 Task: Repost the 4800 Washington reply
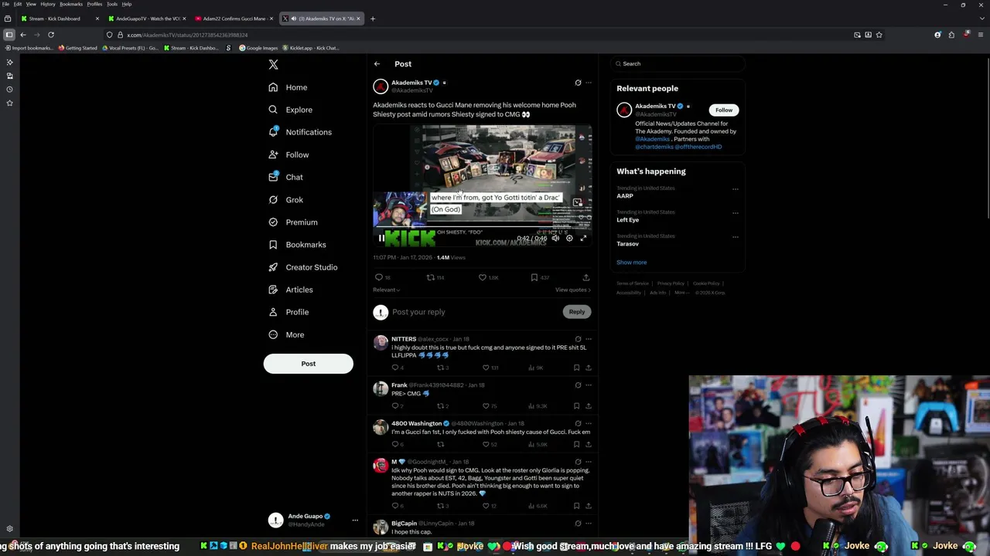click(440, 444)
